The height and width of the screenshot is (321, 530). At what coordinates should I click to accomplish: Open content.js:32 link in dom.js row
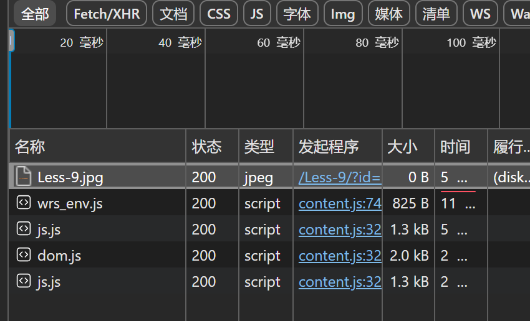tap(340, 256)
